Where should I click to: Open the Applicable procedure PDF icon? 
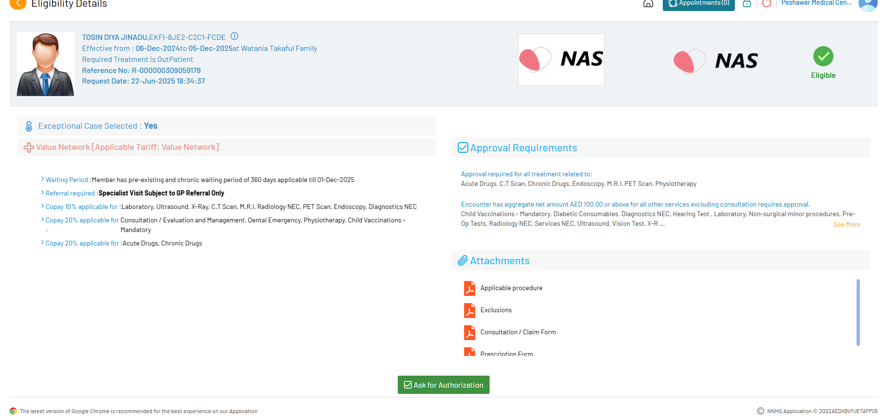click(x=469, y=288)
